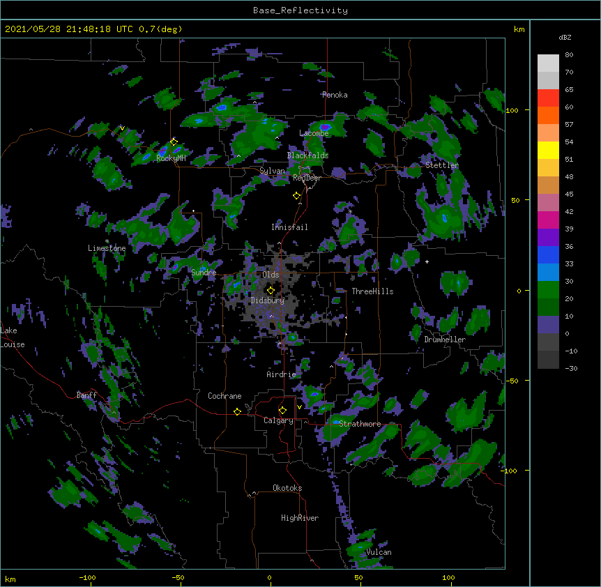Click the RedDeer city label
This screenshot has height=587, width=601.
[307, 178]
